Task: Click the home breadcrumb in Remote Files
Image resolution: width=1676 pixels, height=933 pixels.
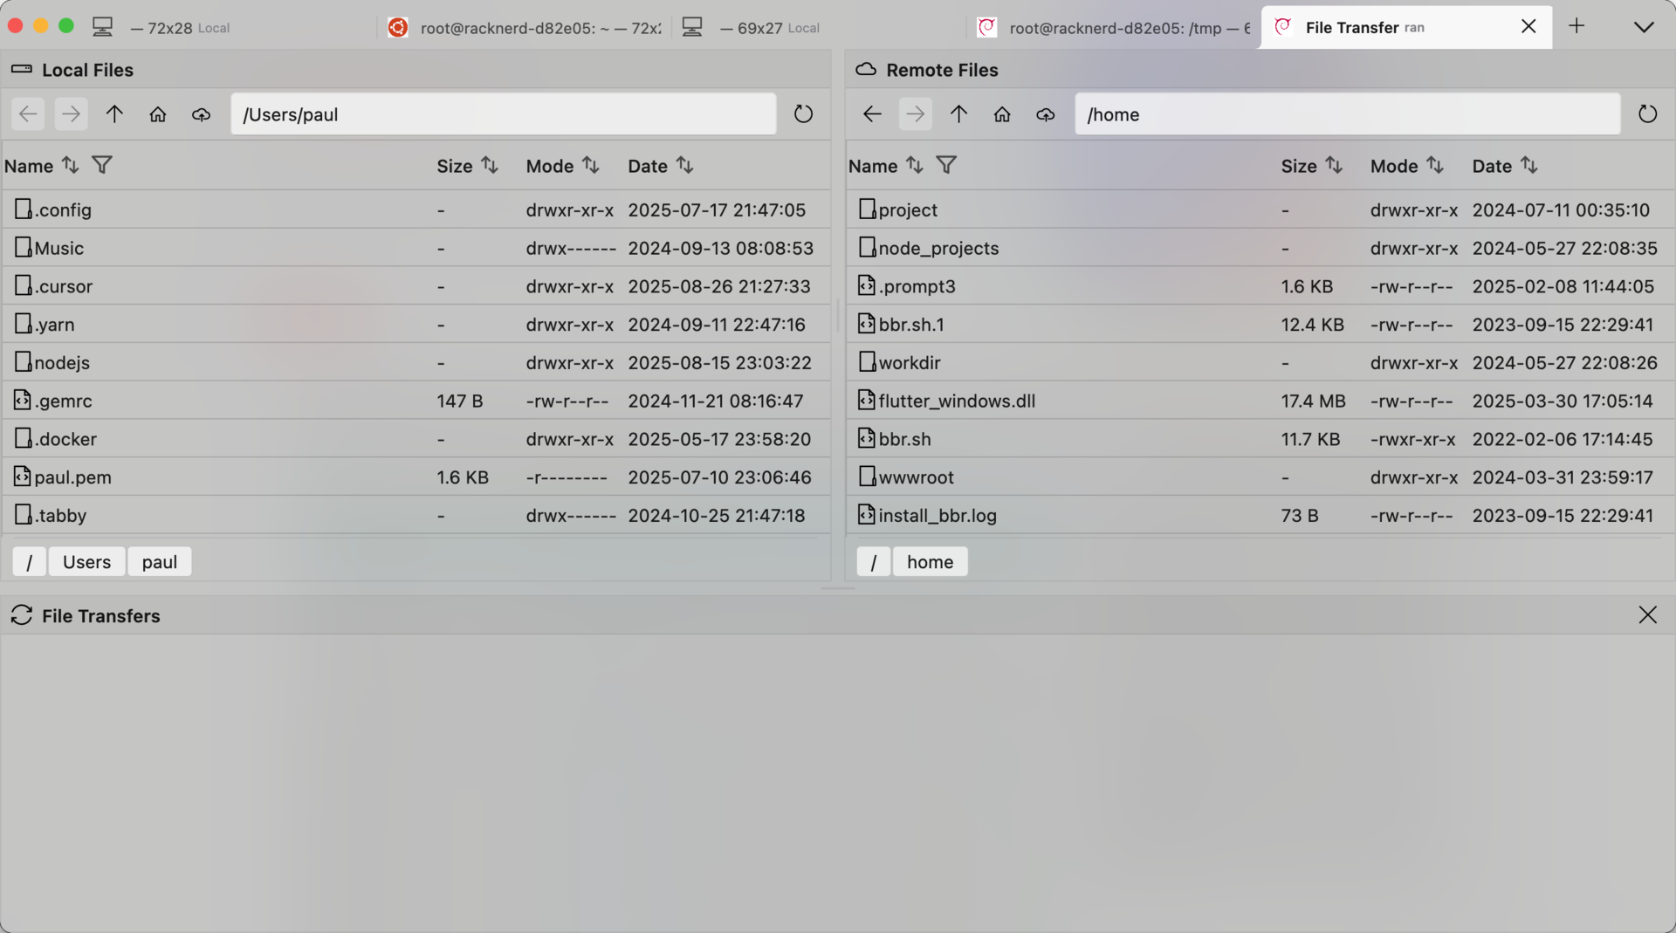Action: pos(930,562)
